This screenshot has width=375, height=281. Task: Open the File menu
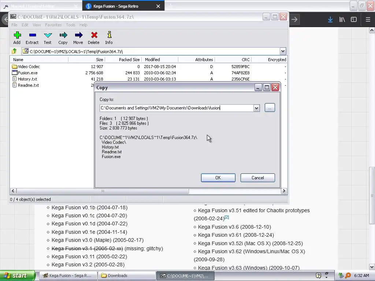[14, 25]
